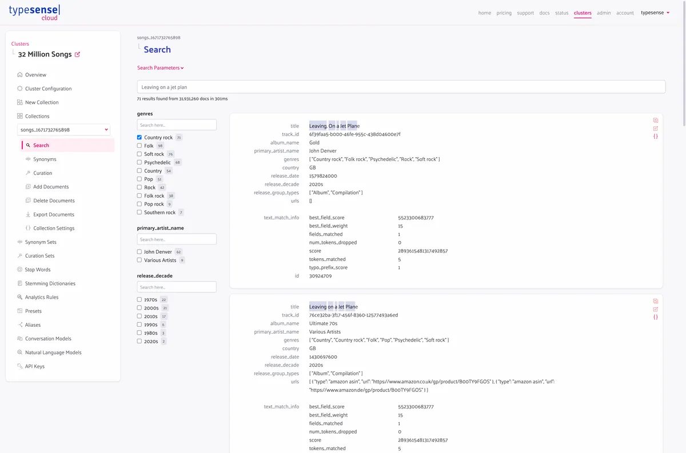Check the Folk genre filter
This screenshot has width=686, height=453.
click(x=139, y=146)
